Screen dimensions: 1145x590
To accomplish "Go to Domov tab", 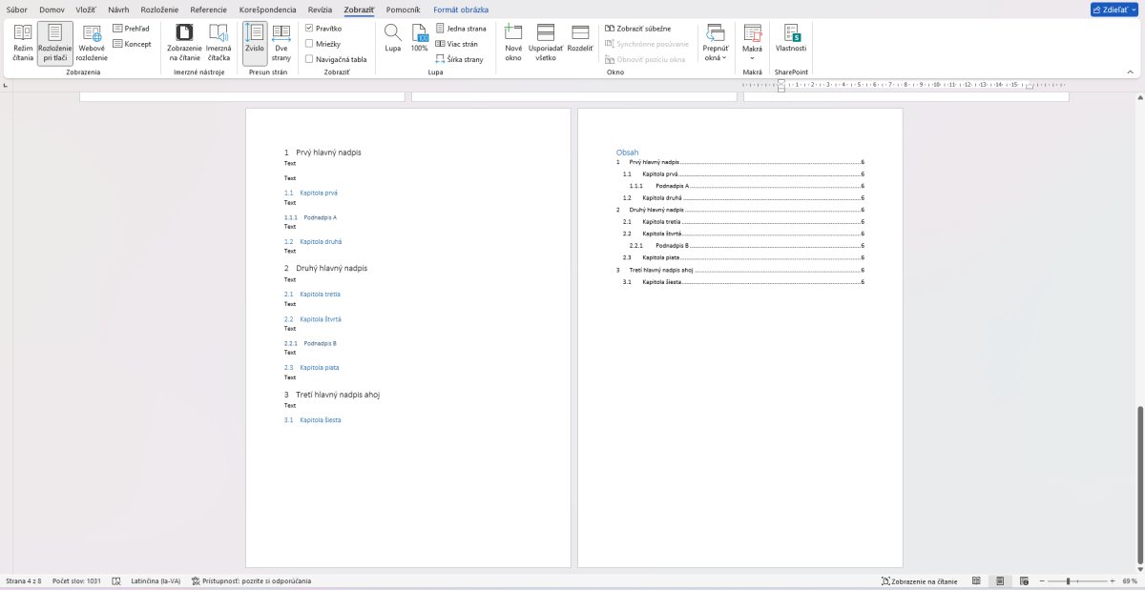I will [52, 9].
